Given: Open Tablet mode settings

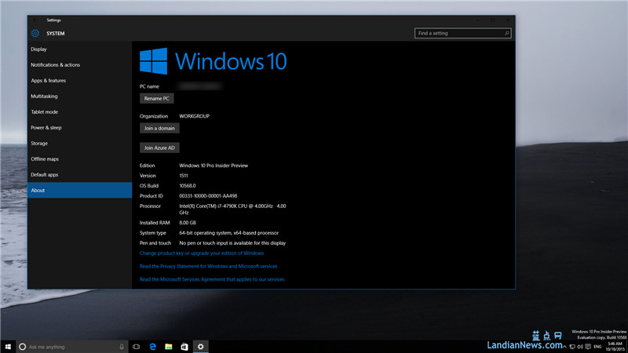Looking at the screenshot, I should [x=80, y=111].
